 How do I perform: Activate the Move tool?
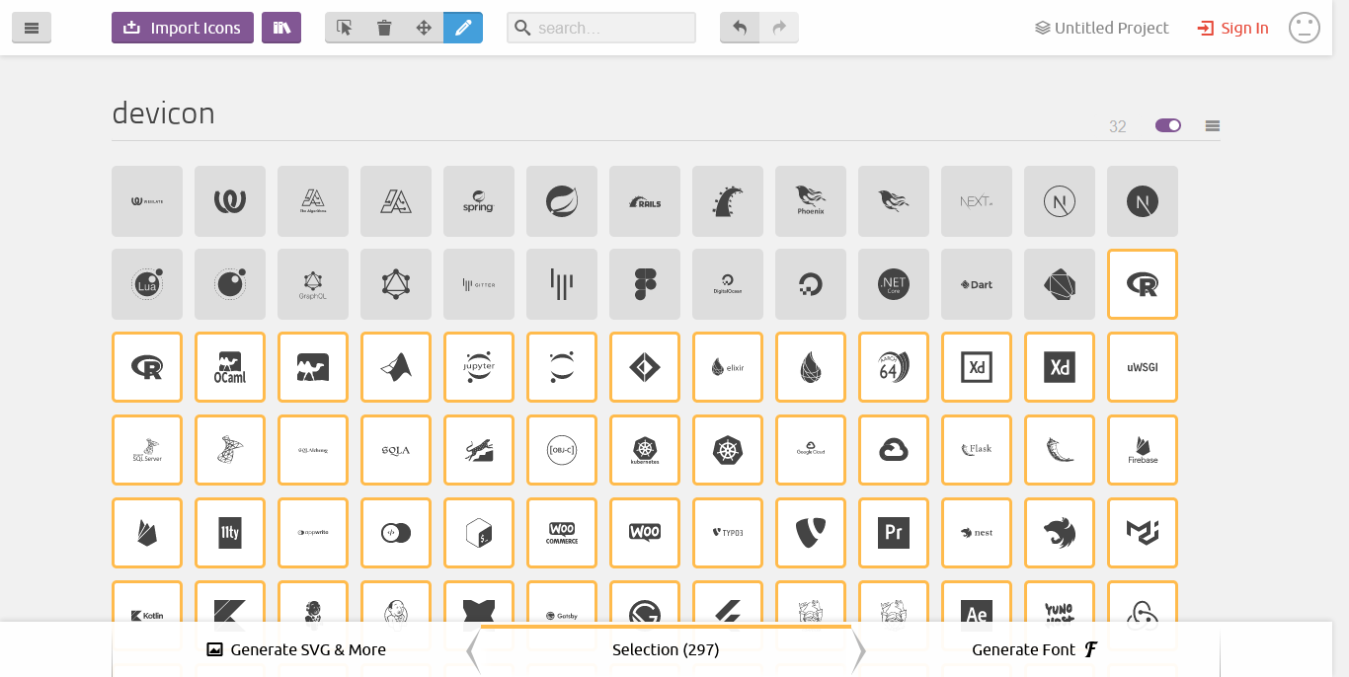tap(424, 28)
